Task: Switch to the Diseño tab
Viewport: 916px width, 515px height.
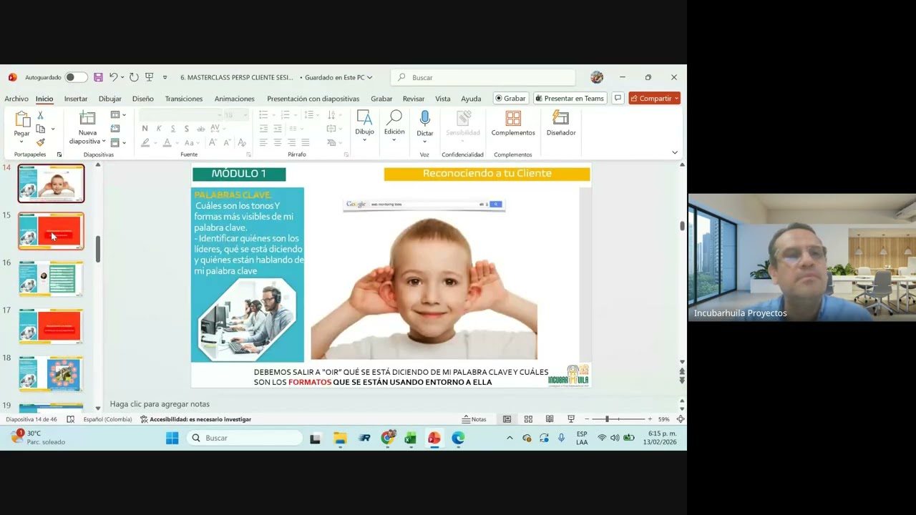Action: point(142,99)
